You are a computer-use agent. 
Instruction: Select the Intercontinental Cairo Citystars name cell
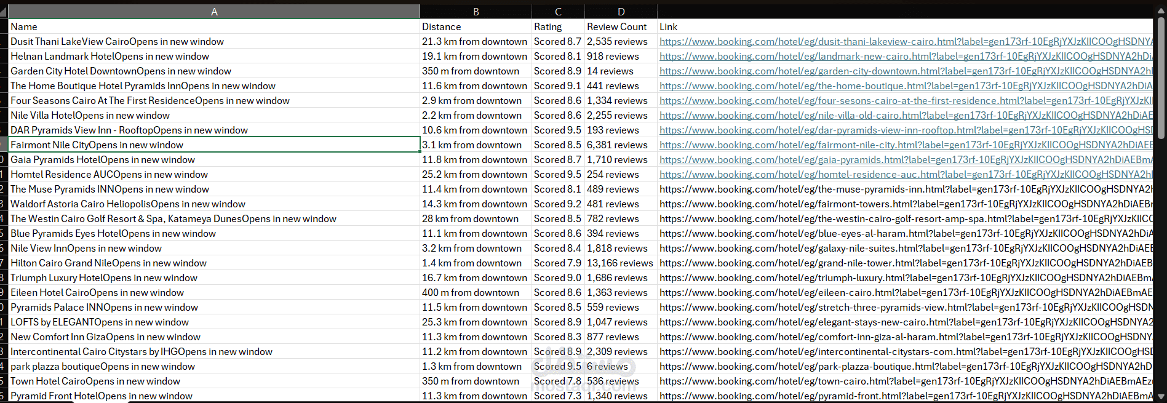(214, 351)
